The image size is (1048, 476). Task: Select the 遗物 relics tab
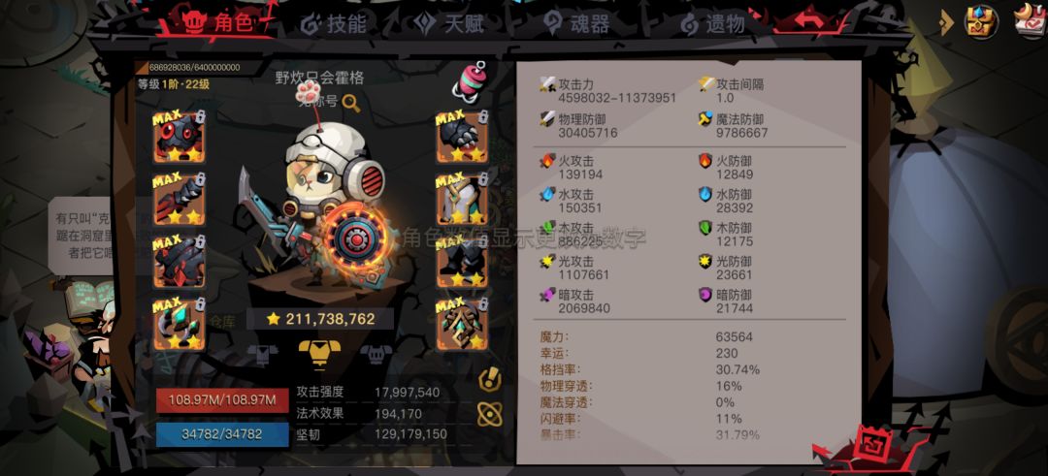[712, 24]
